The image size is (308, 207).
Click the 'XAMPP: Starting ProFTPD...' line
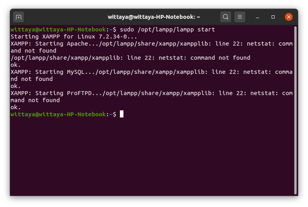coord(152,93)
